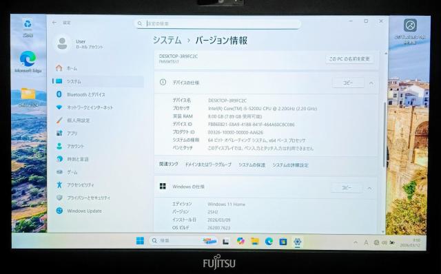Screen dimensions: 441x274
Task: Open the taskbar clock and date
Action: pyautogui.click(x=410, y=243)
